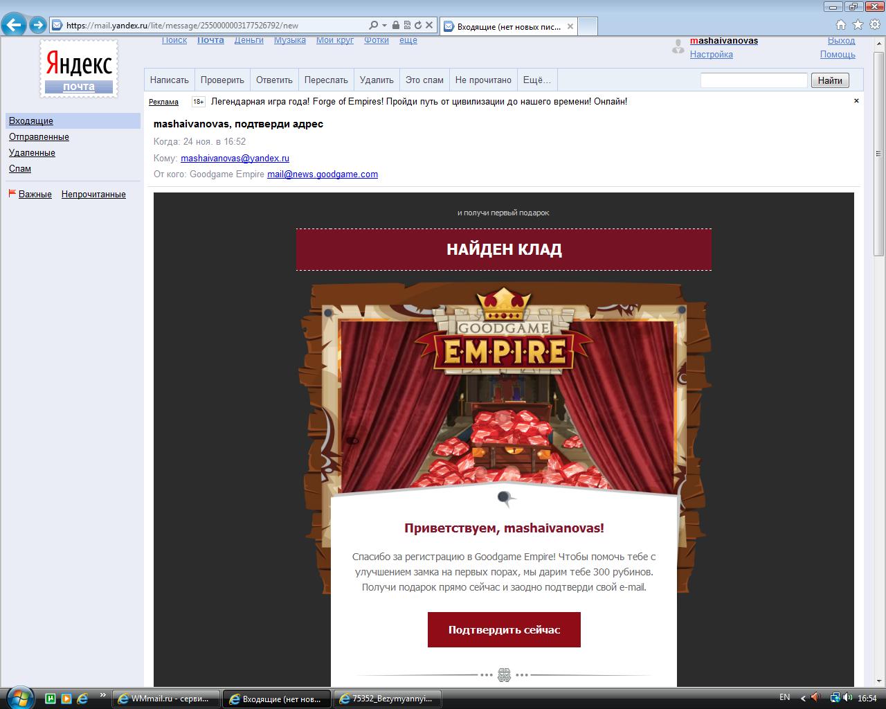This screenshot has width=886, height=709.
Task: Filter by 'Важные' flagged messages
Action: pos(35,195)
